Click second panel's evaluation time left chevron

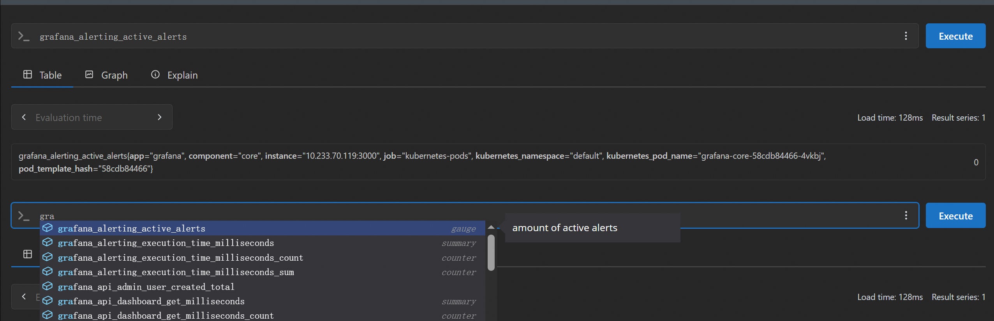(x=24, y=296)
